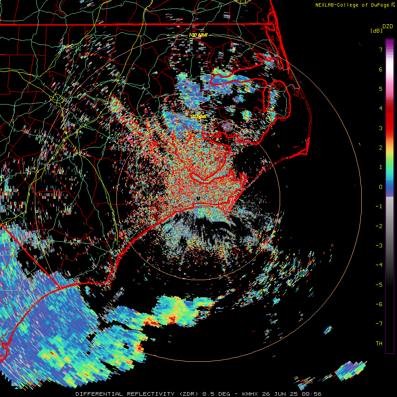The width and height of the screenshot is (397, 397).
Task: Click the 2 value on the dB scale
Action: click(x=381, y=148)
